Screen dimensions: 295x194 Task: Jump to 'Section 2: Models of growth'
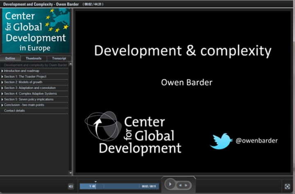coord(34,82)
